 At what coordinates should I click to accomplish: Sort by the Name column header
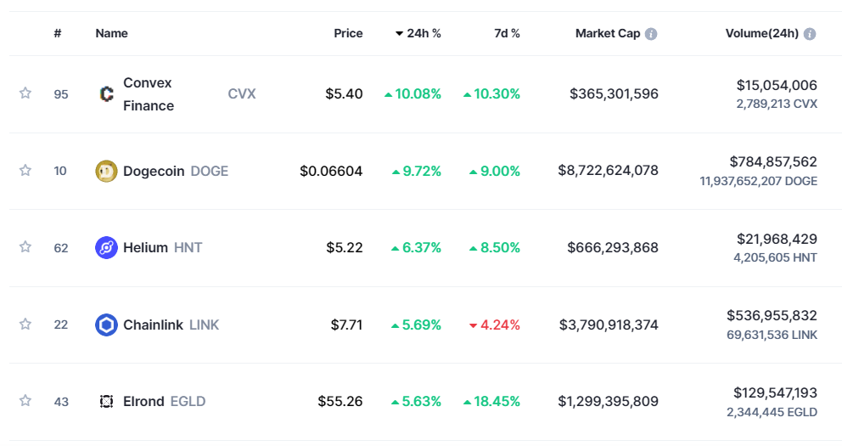tap(111, 34)
